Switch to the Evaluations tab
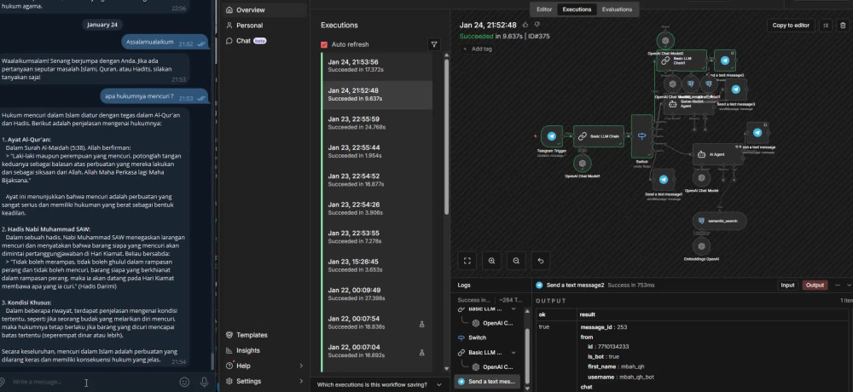Image resolution: width=853 pixels, height=392 pixels. coord(617,9)
